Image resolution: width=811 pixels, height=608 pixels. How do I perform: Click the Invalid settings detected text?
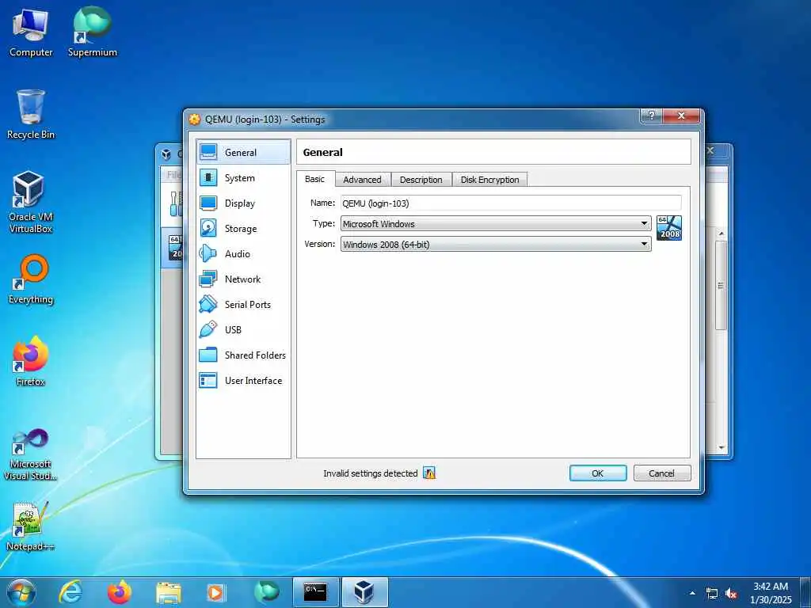(371, 473)
